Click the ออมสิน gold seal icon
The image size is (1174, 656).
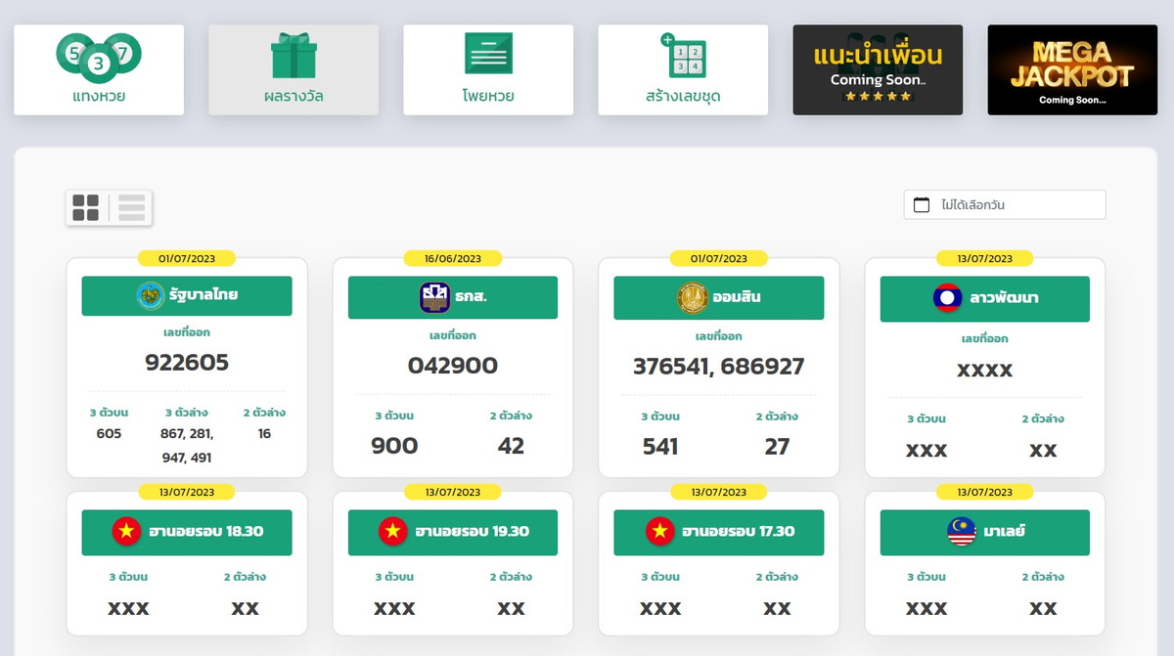[x=693, y=296]
